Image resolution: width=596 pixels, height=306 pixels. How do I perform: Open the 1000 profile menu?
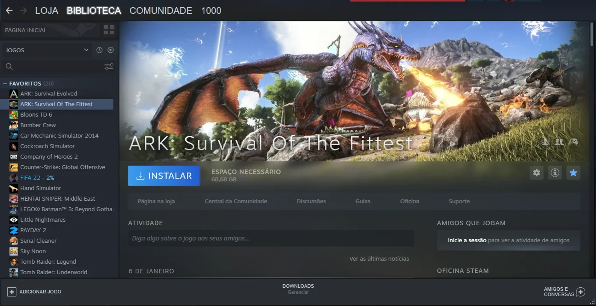(x=211, y=11)
